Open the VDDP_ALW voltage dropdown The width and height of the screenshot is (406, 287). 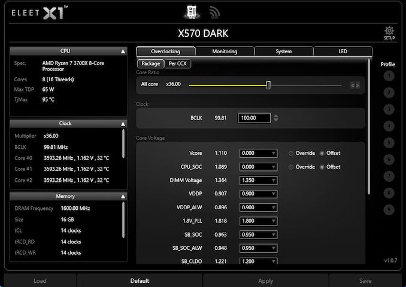point(259,207)
